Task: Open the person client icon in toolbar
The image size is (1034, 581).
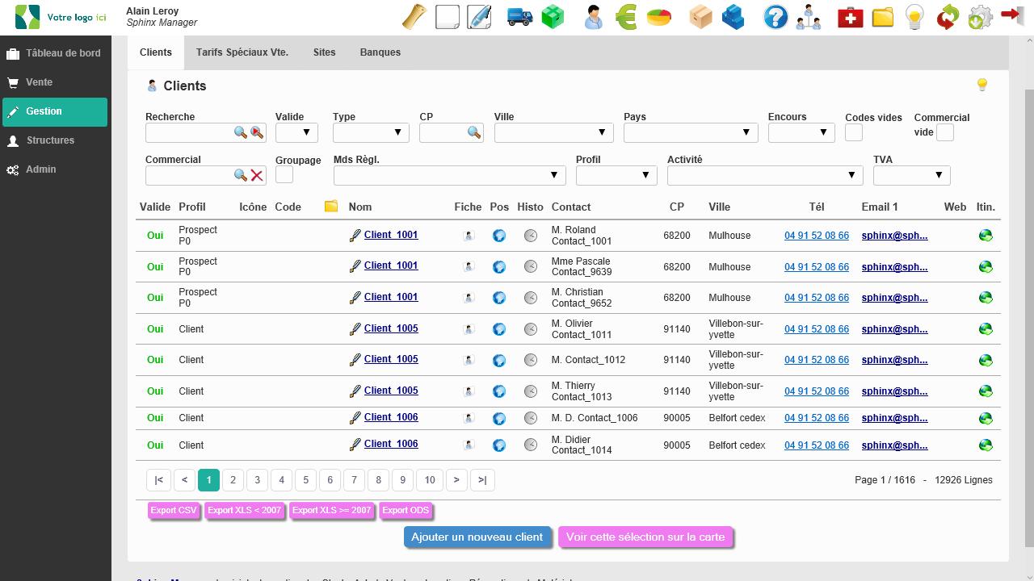Action: tap(594, 17)
